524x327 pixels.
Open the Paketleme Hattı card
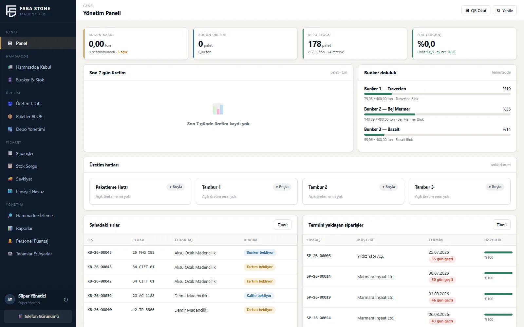pyautogui.click(x=140, y=191)
